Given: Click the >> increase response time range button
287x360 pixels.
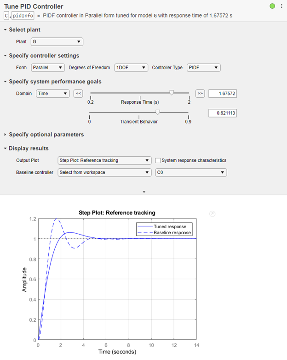Looking at the screenshot, I should 200,94.
